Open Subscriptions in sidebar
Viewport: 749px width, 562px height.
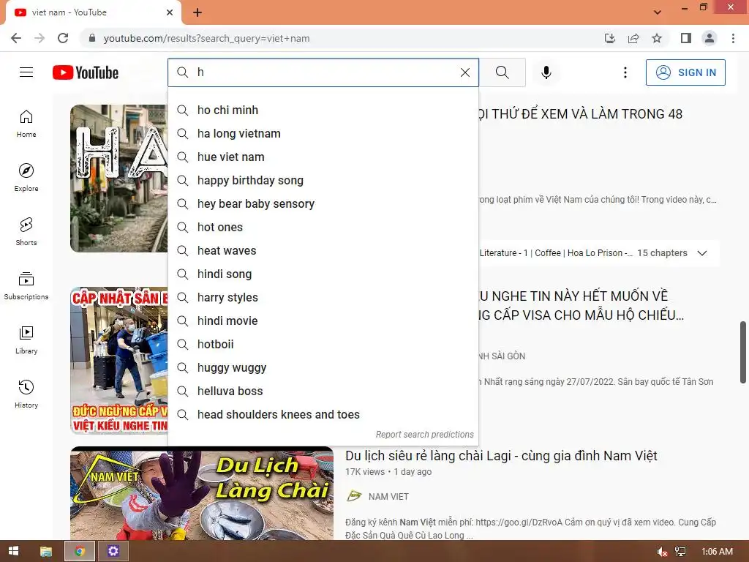pyautogui.click(x=26, y=286)
